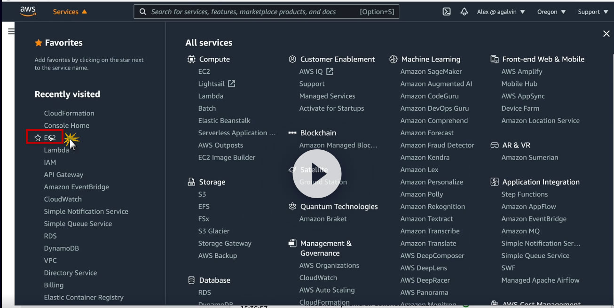Click the services search field

pyautogui.click(x=253, y=12)
